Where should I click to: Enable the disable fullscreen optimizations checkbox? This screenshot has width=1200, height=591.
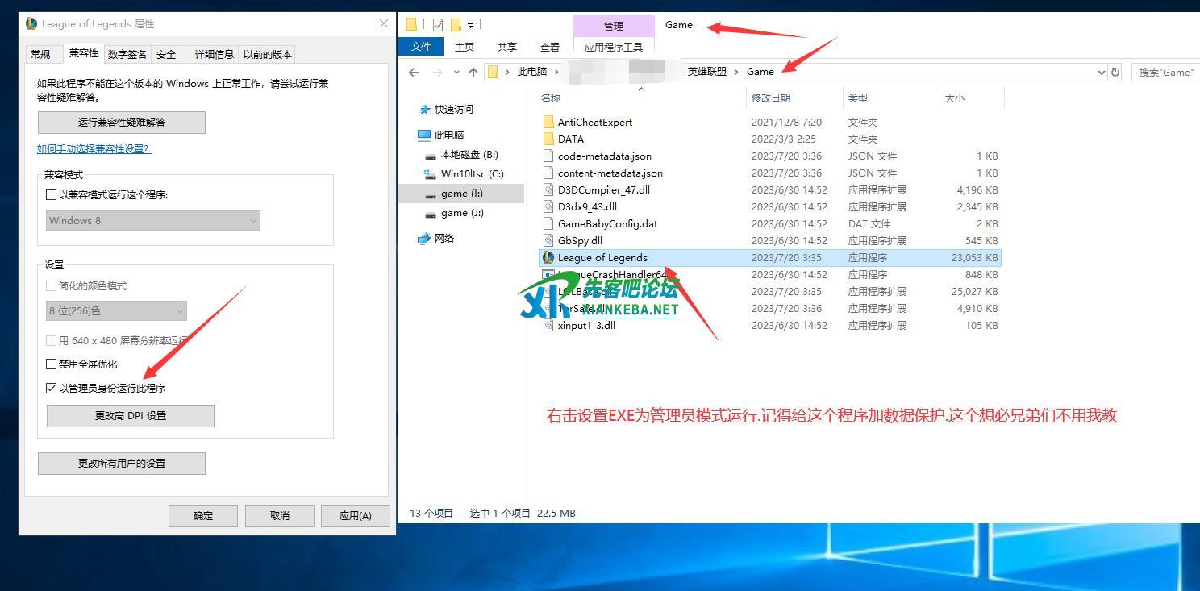52,364
